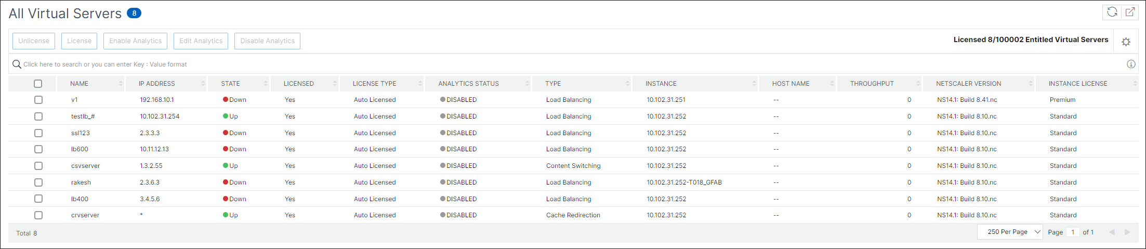Viewport: 1146px width, 249px height.
Task: Sort by LICENSE TYPE column arrows
Action: (420, 84)
